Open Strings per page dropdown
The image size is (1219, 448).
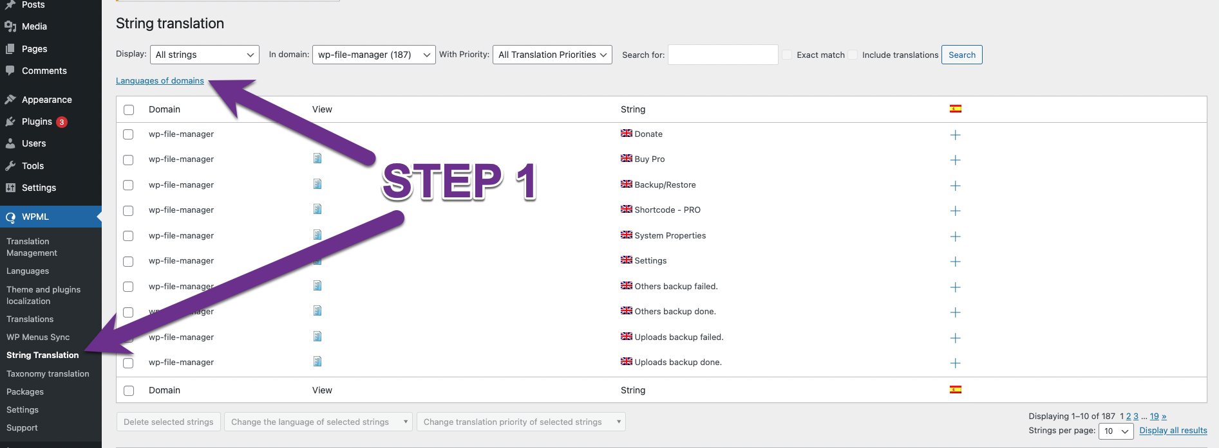coord(1116,431)
